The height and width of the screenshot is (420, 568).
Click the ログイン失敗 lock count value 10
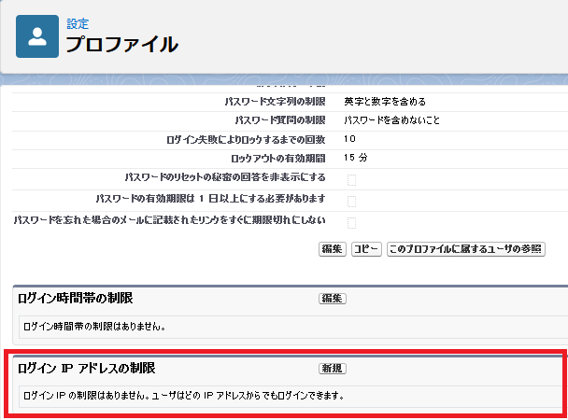pyautogui.click(x=348, y=139)
